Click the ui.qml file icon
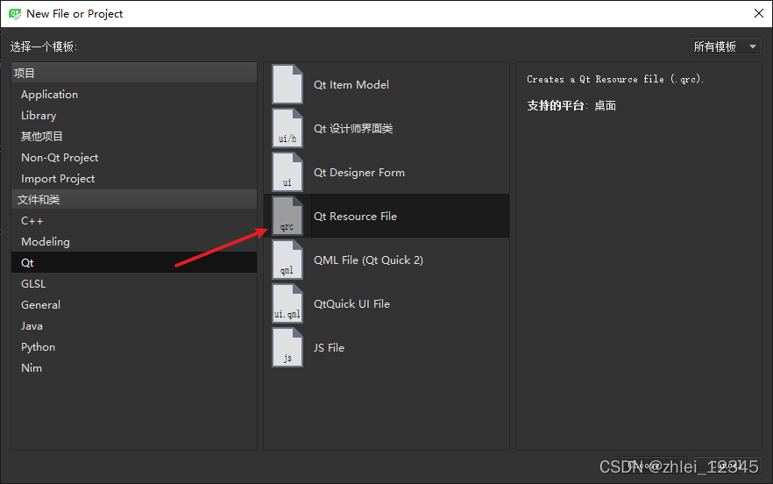 pyautogui.click(x=287, y=304)
